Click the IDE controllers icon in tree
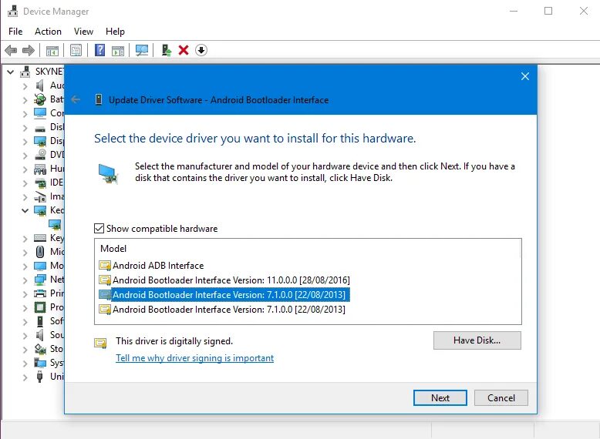 [40, 183]
